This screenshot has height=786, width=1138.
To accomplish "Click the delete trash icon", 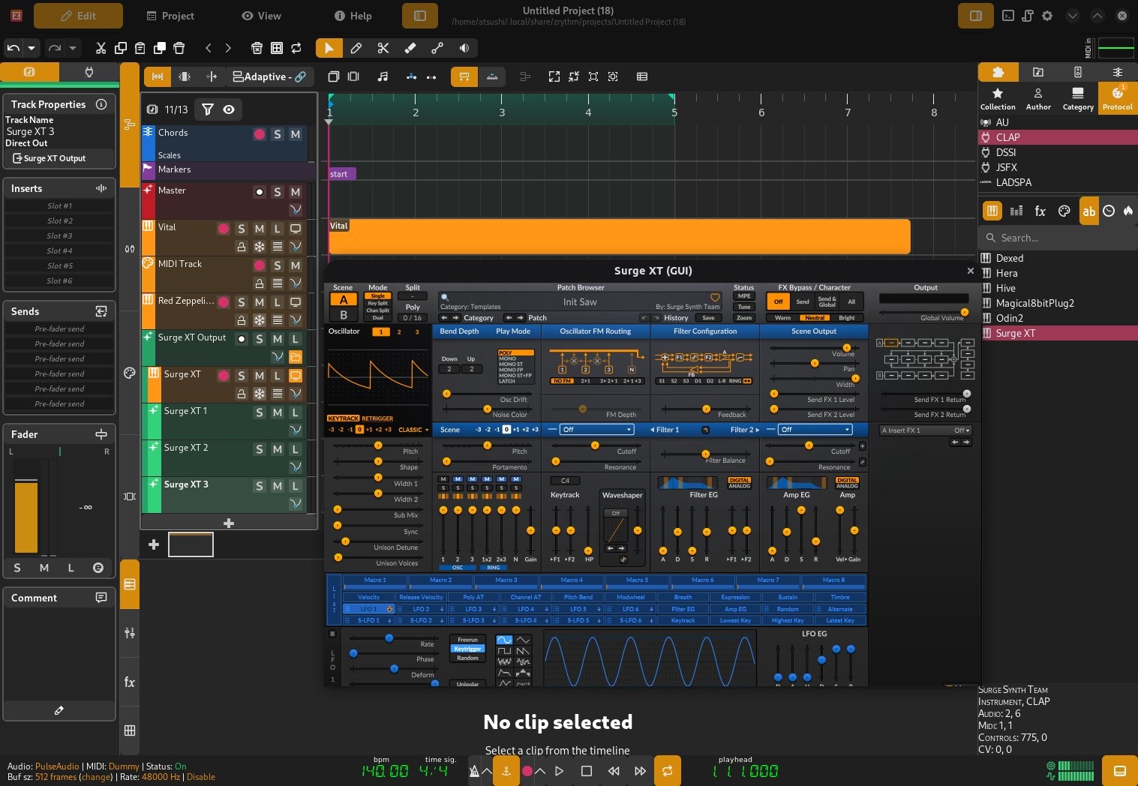I will click(179, 48).
